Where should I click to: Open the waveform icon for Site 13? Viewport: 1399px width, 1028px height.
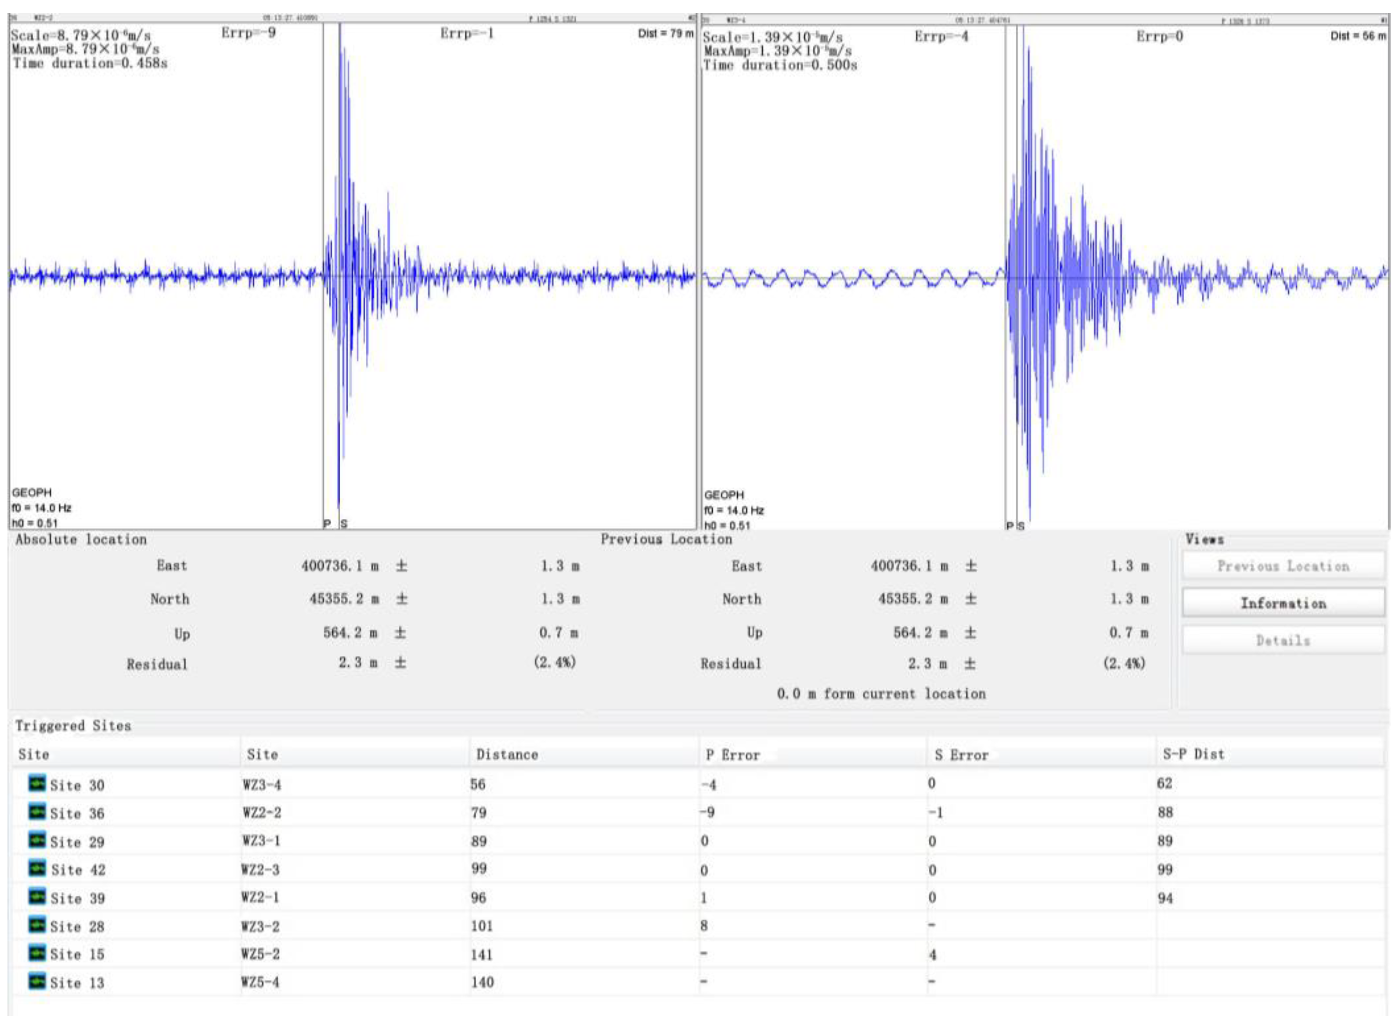[x=38, y=983]
